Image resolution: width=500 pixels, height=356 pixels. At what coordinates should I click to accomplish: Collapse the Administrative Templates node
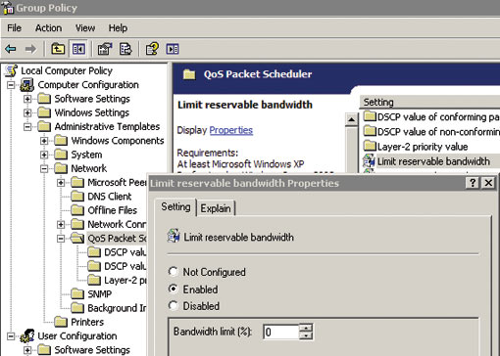coord(27,127)
